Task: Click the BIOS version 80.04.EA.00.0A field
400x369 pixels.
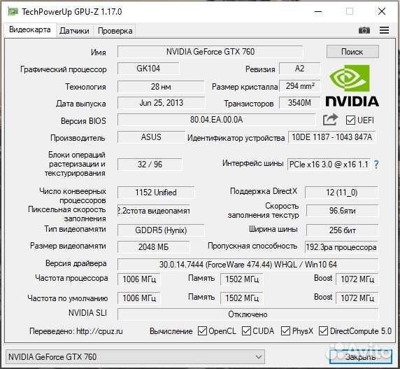Action: 216,120
